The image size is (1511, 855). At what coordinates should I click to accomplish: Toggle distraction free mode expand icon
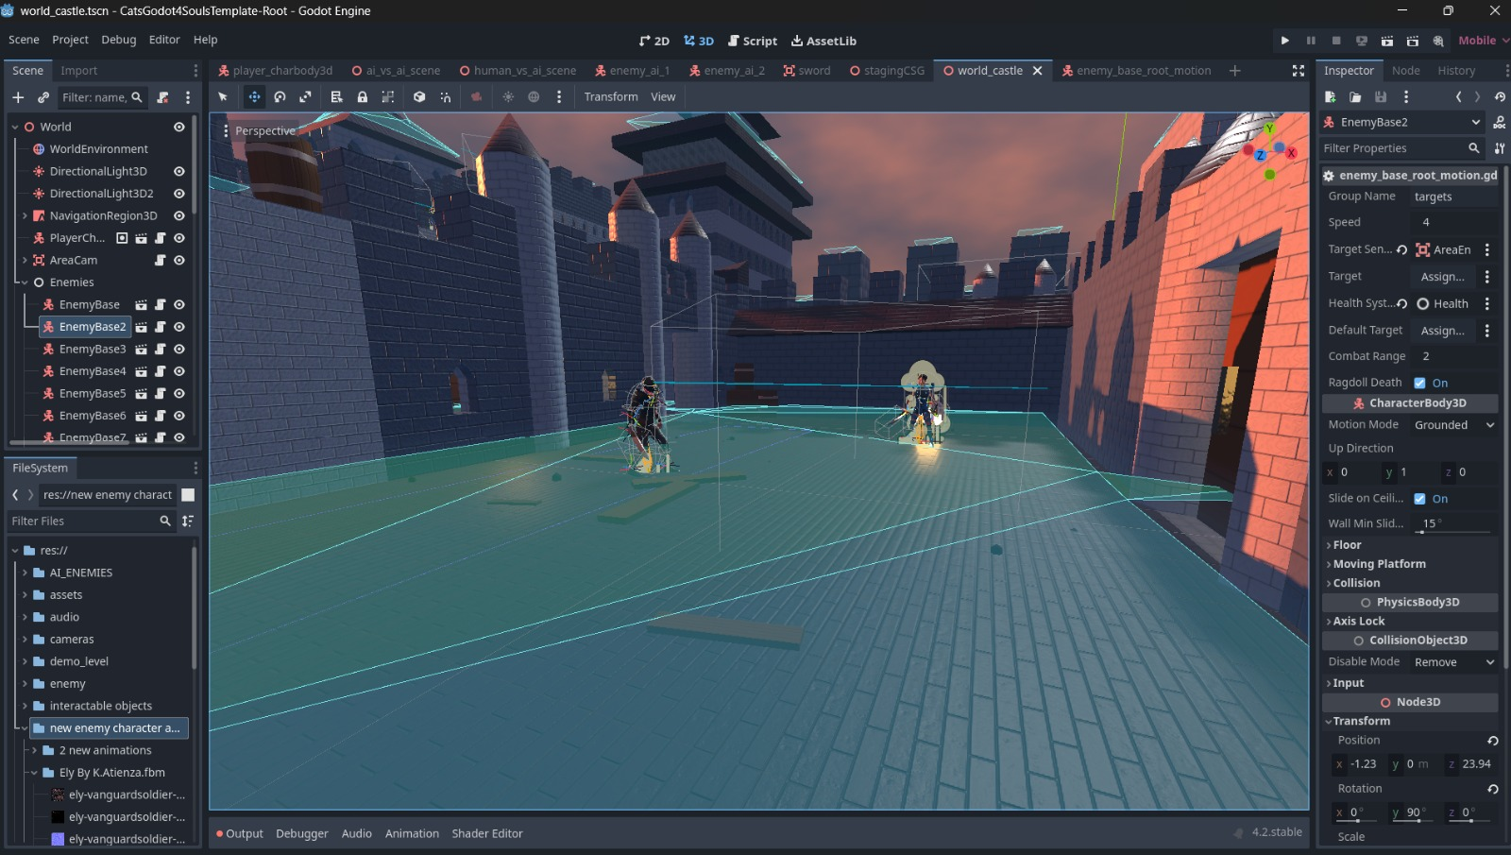click(x=1299, y=71)
